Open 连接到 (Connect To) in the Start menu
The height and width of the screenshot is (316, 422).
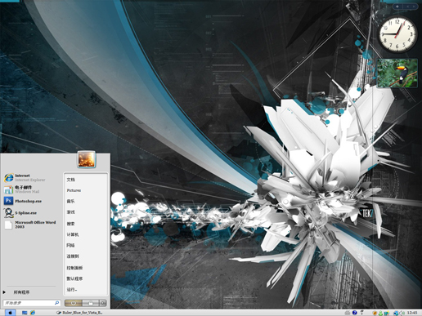[73, 256]
